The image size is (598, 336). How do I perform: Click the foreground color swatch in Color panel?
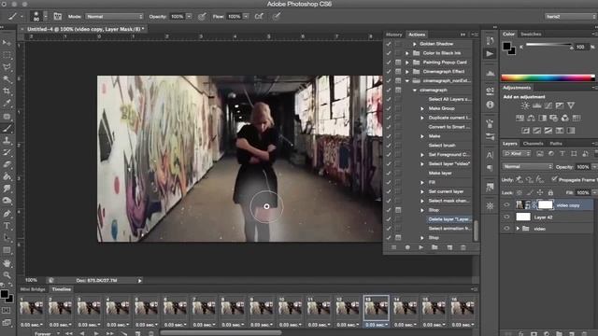(506, 47)
